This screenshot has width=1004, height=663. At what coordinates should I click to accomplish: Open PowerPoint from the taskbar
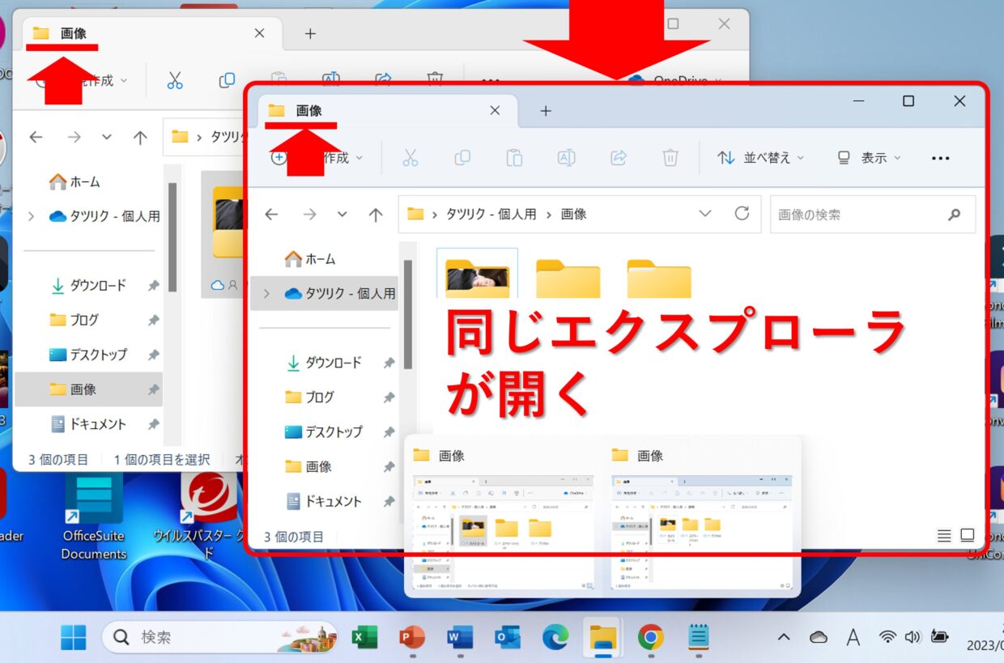(x=412, y=638)
